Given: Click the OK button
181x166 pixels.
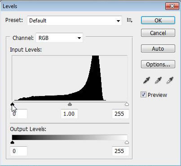Looking at the screenshot, I should pyautogui.click(x=158, y=20).
